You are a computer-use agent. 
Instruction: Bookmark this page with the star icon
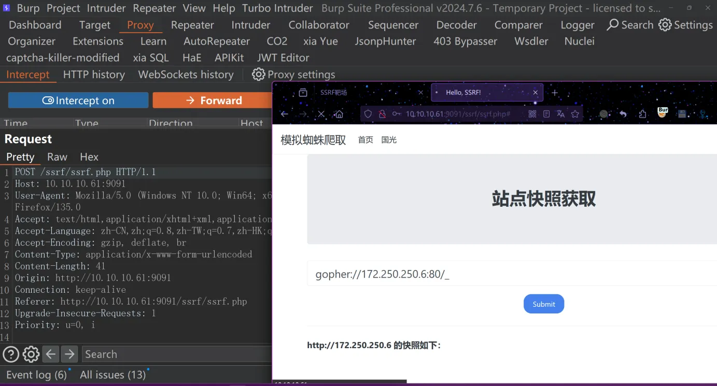(x=575, y=114)
